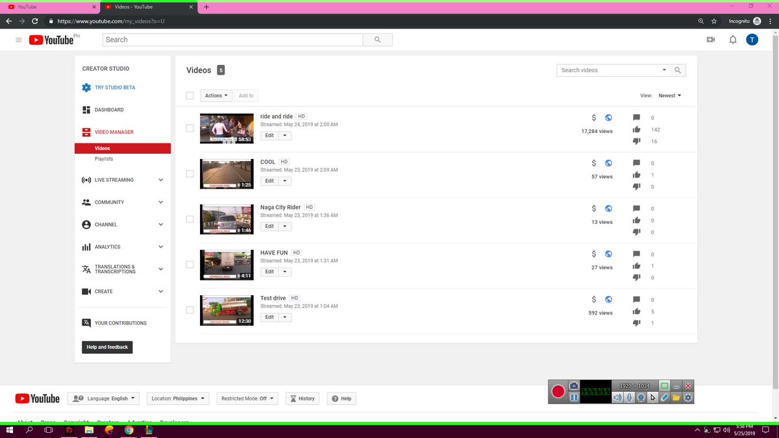
Task: Click the Help button in footer
Action: [341, 398]
